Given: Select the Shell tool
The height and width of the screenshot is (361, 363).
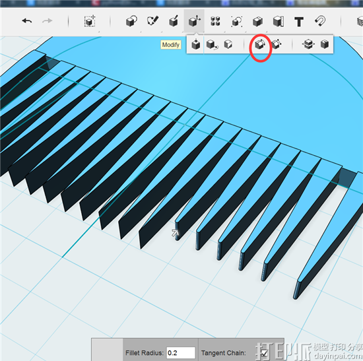Looking at the screenshot, I should (x=325, y=44).
